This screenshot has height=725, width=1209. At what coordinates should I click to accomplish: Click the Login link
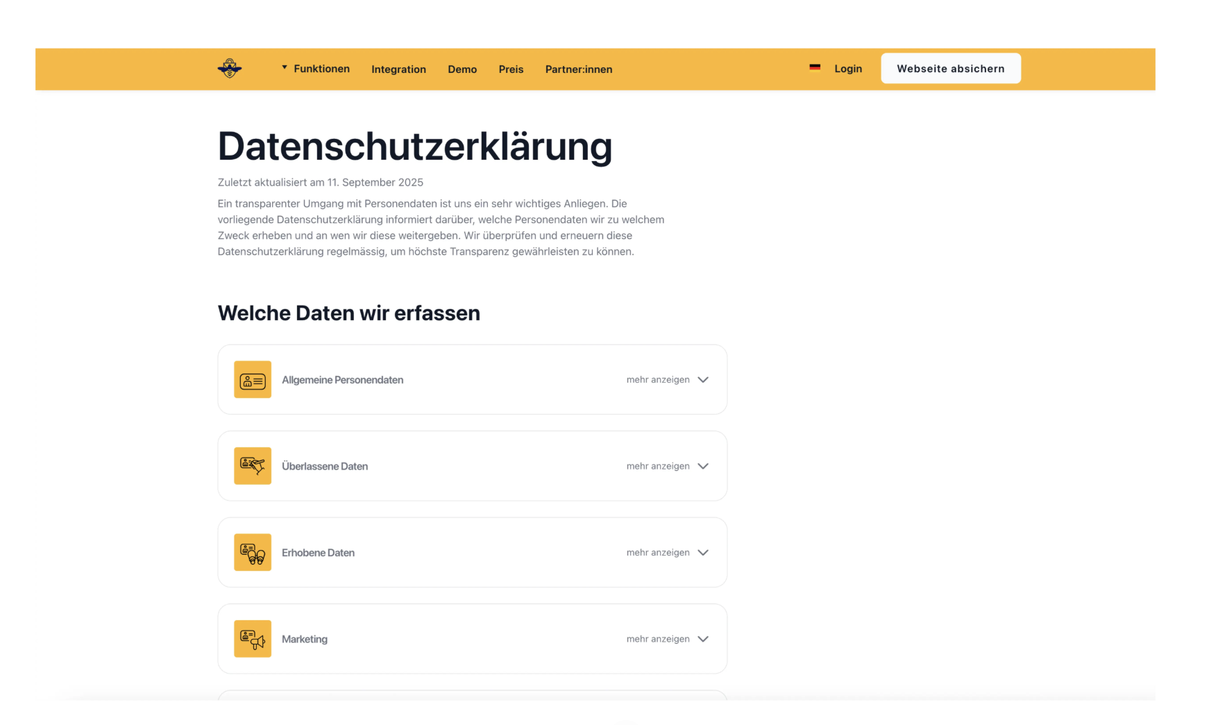pos(848,68)
